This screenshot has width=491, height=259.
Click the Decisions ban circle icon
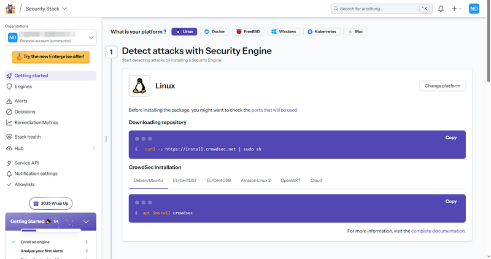(x=9, y=112)
